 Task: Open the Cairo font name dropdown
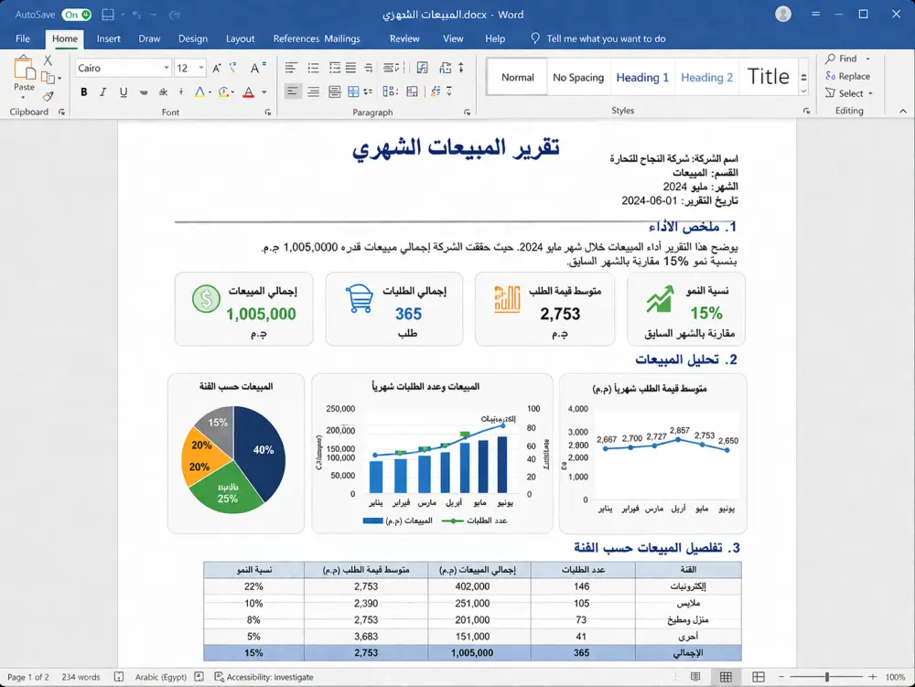click(167, 67)
